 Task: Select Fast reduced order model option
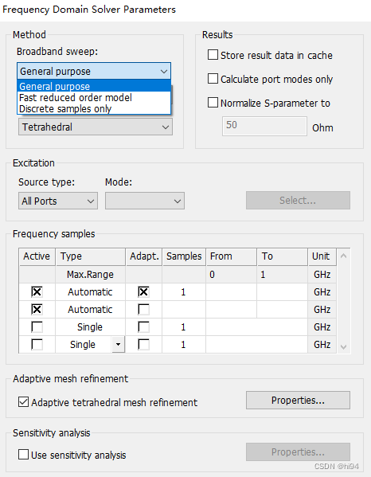coord(94,98)
